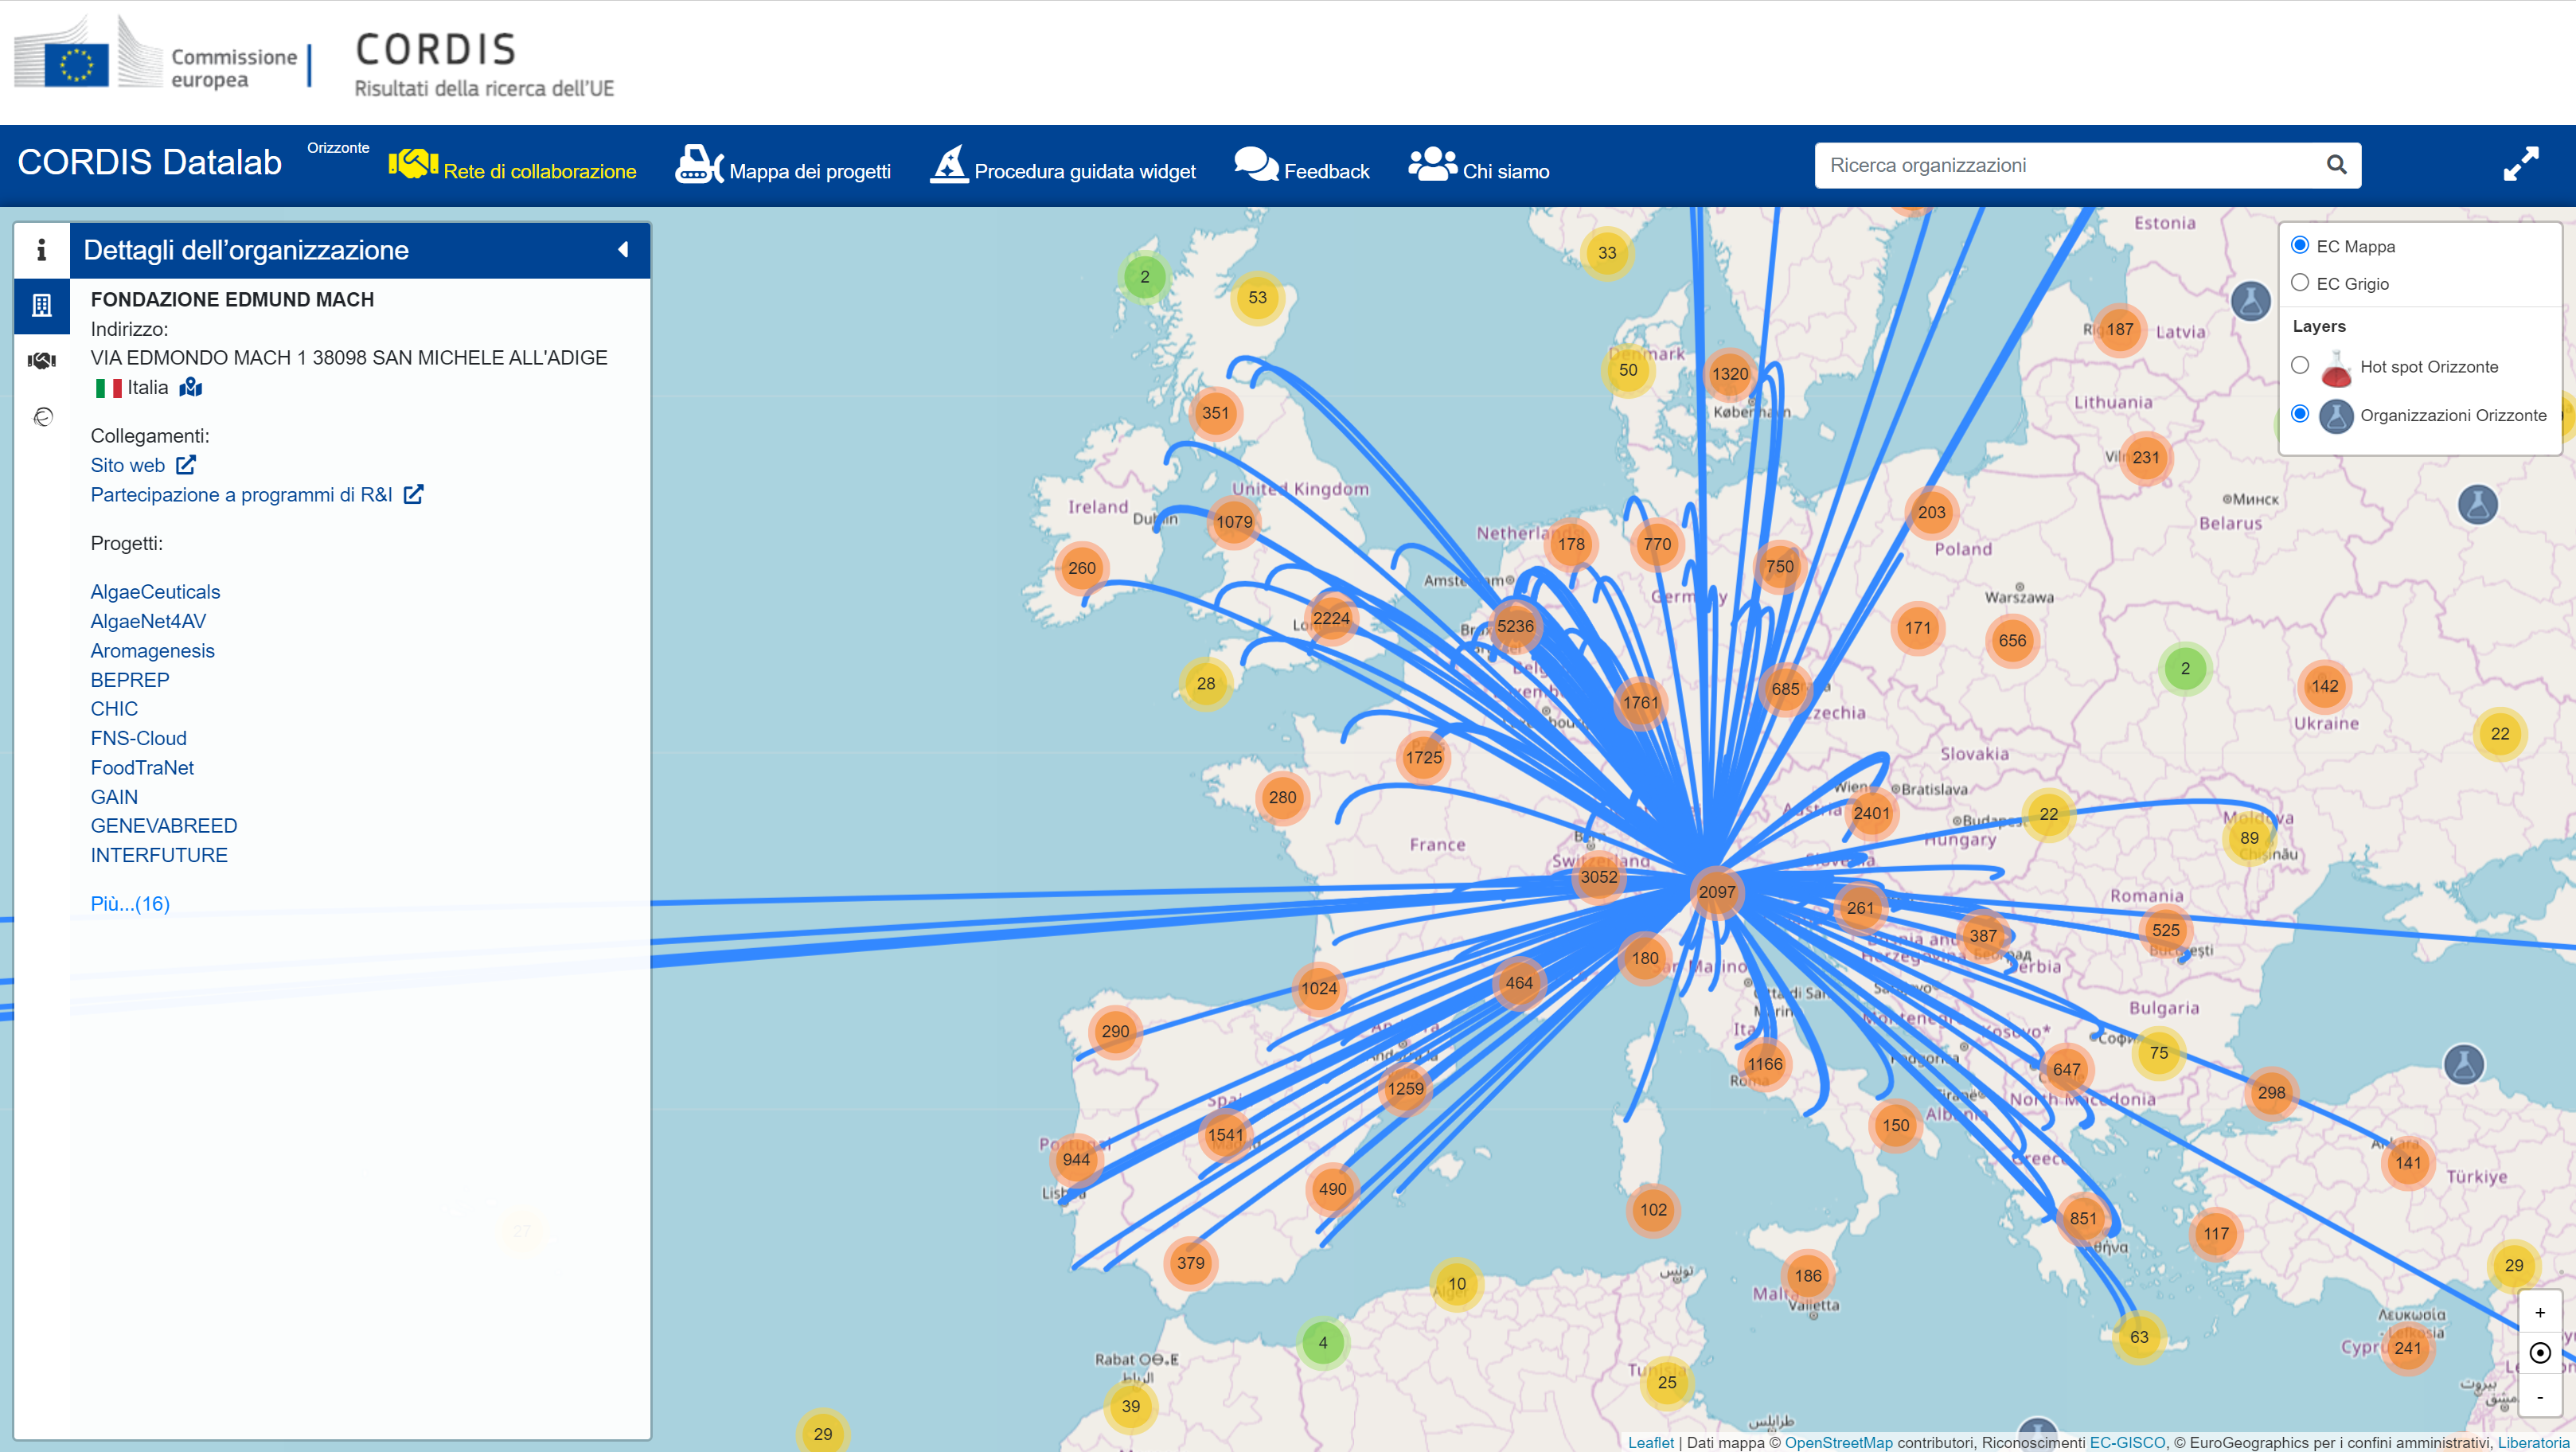Select EC Mappa base layer radio
This screenshot has width=2576, height=1452.
[x=2300, y=246]
